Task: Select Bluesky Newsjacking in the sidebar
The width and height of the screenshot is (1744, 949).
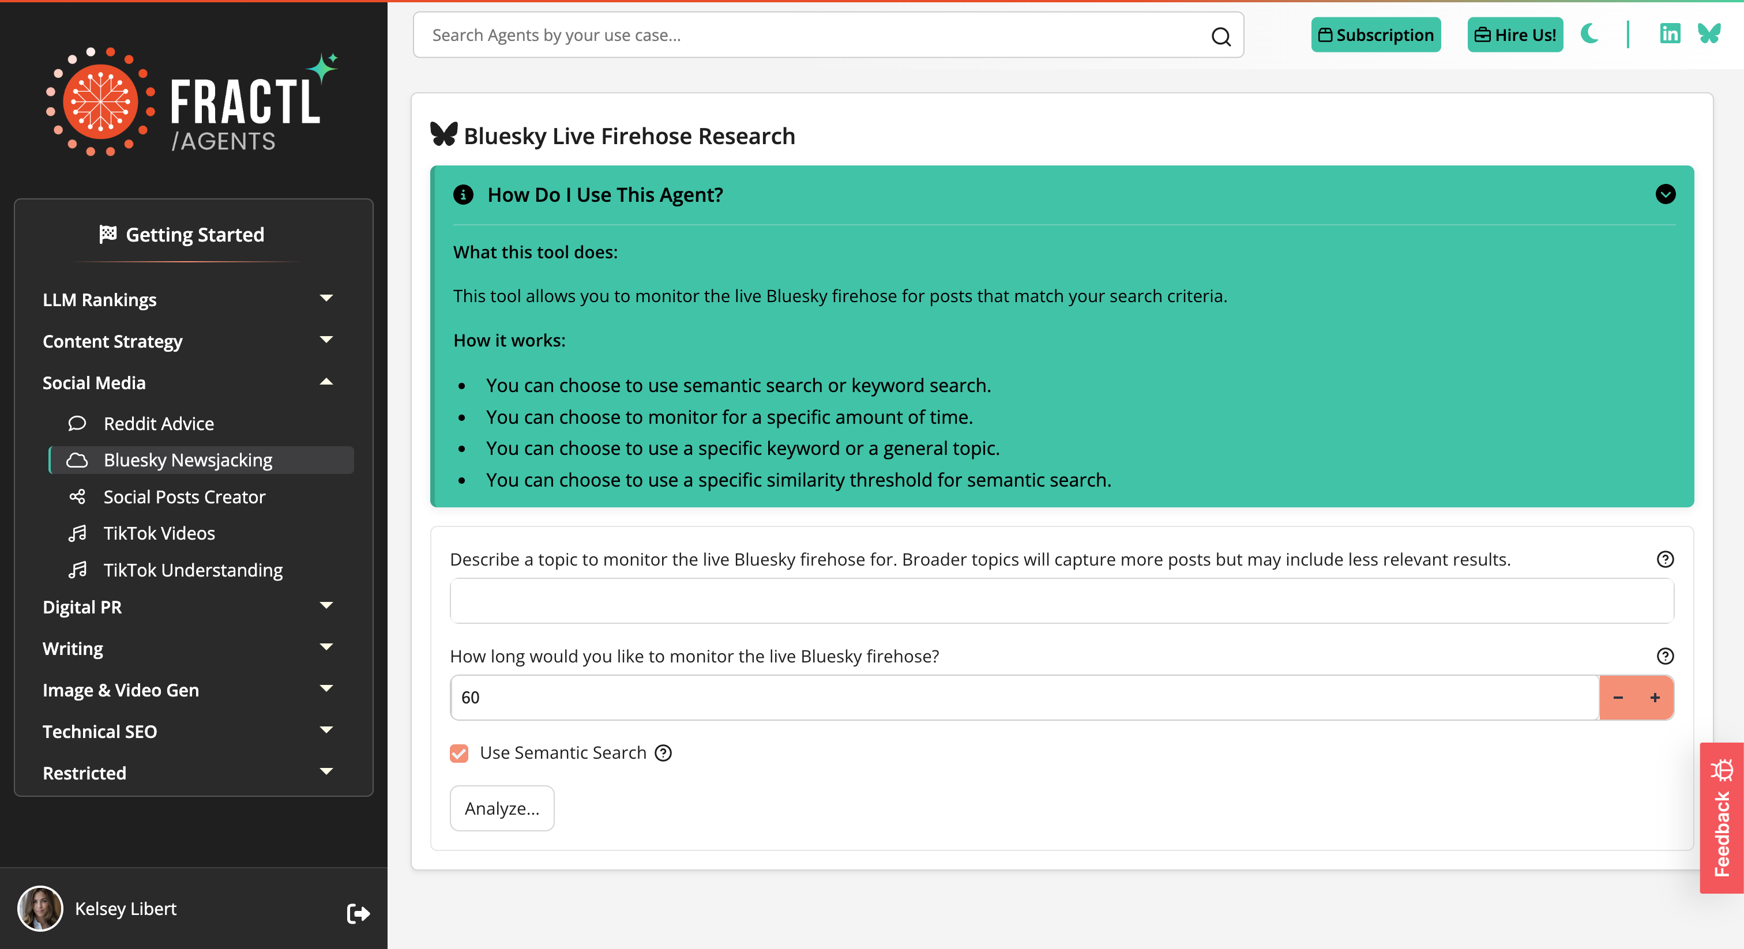Action: coord(187,460)
